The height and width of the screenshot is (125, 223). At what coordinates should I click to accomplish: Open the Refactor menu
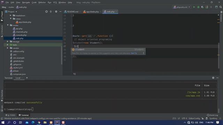tap(42, 2)
